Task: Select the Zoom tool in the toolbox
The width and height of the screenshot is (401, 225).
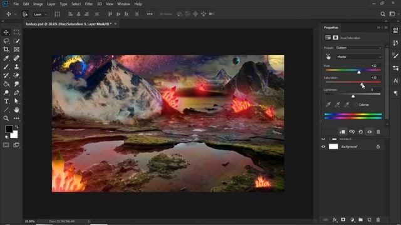Action: click(6, 118)
